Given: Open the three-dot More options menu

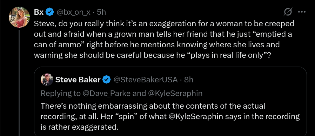Looking at the screenshot, I should (x=302, y=12).
